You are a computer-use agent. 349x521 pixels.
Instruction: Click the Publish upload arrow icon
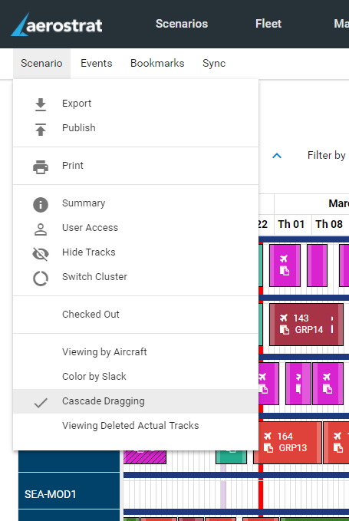41,129
